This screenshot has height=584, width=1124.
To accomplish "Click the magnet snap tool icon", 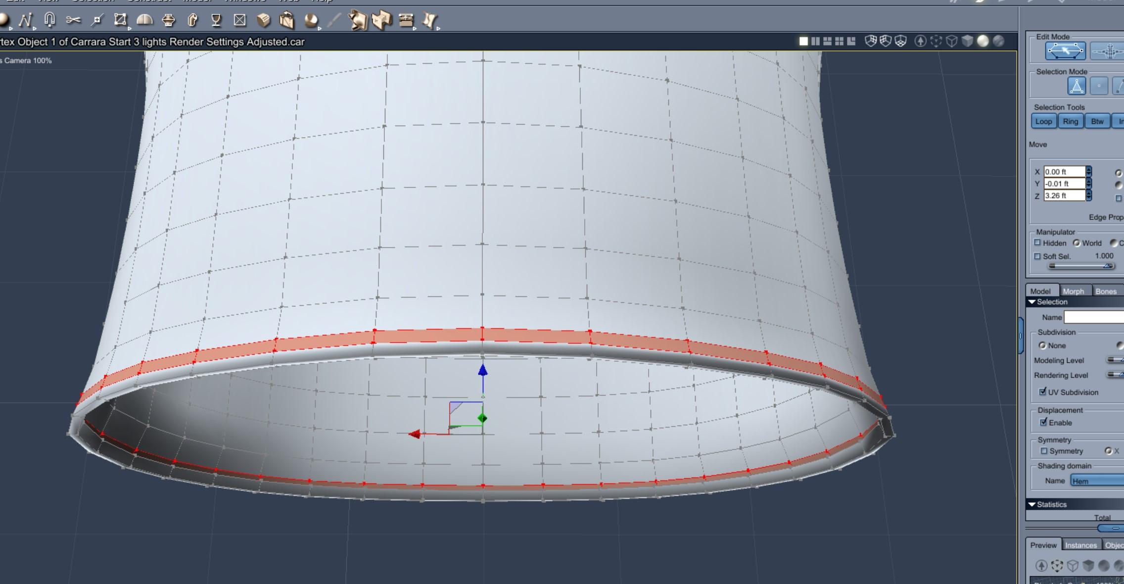I will 49,20.
